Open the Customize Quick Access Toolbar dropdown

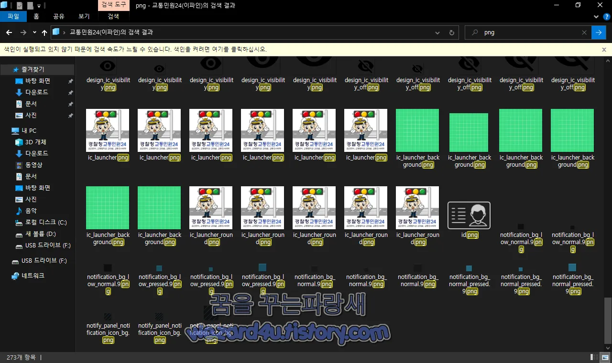click(x=39, y=6)
